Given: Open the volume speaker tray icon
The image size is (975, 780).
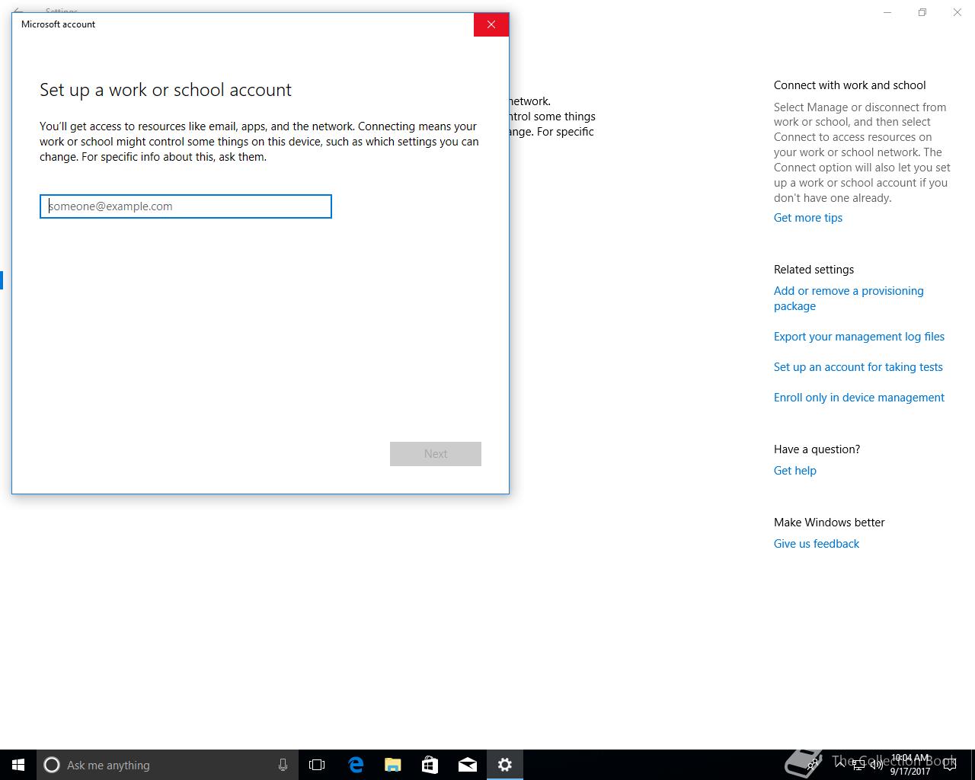Looking at the screenshot, I should (876, 765).
